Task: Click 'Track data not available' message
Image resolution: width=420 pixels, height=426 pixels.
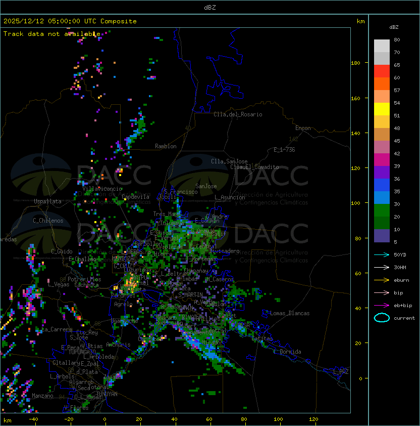Action: [x=52, y=34]
